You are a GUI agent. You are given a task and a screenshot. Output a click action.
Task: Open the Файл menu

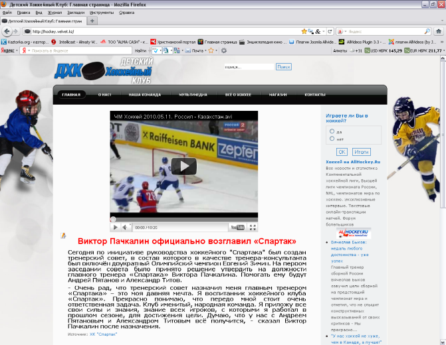tap(7, 13)
